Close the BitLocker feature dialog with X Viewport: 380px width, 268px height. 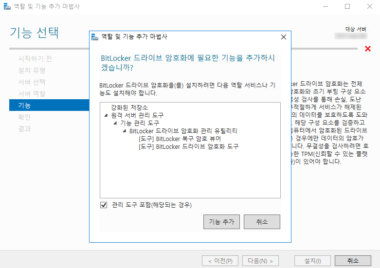tap(284, 37)
